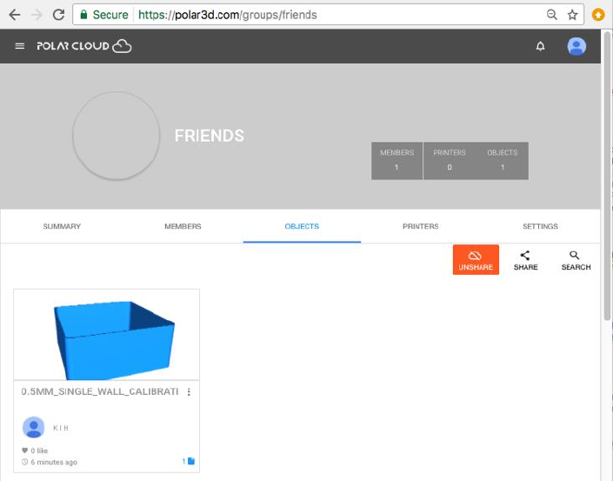Click the 6 minutes ago timestamp

(54, 462)
